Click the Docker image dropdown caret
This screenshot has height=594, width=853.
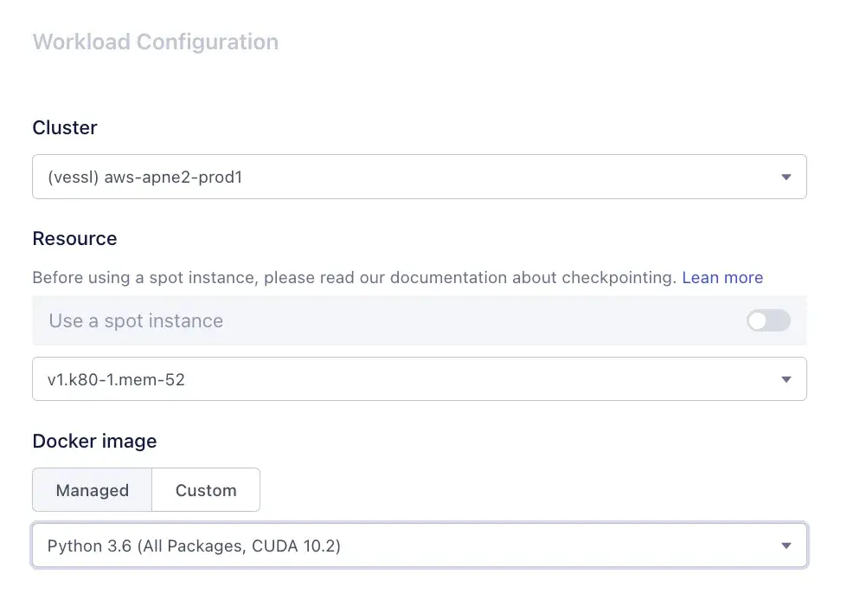pos(786,546)
